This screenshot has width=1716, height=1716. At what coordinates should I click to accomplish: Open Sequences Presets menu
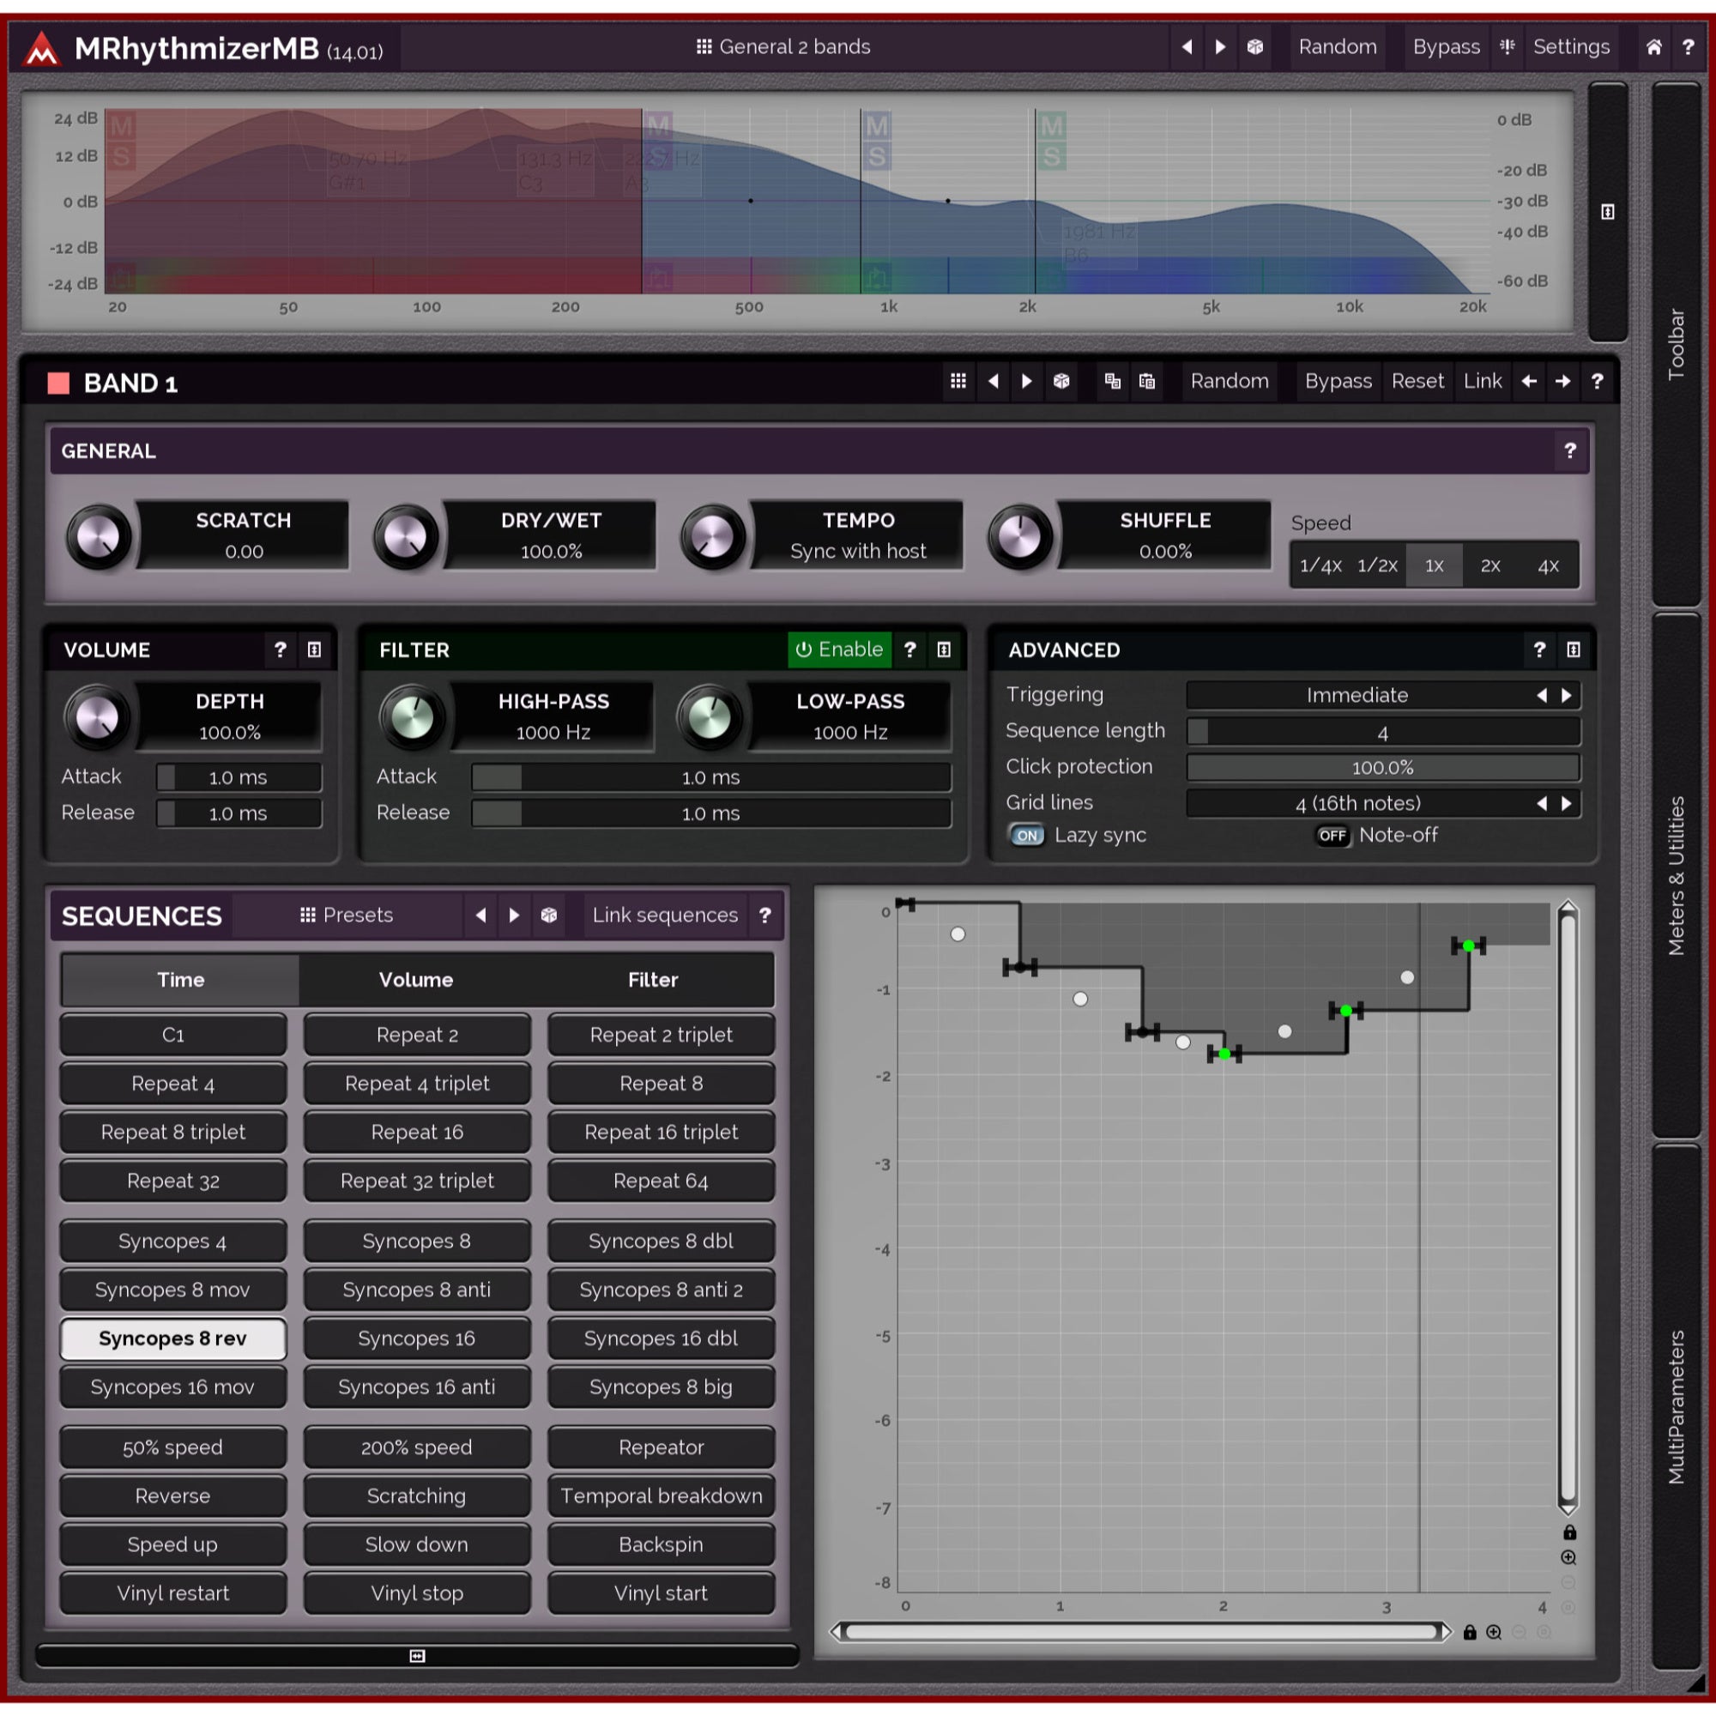tap(347, 915)
